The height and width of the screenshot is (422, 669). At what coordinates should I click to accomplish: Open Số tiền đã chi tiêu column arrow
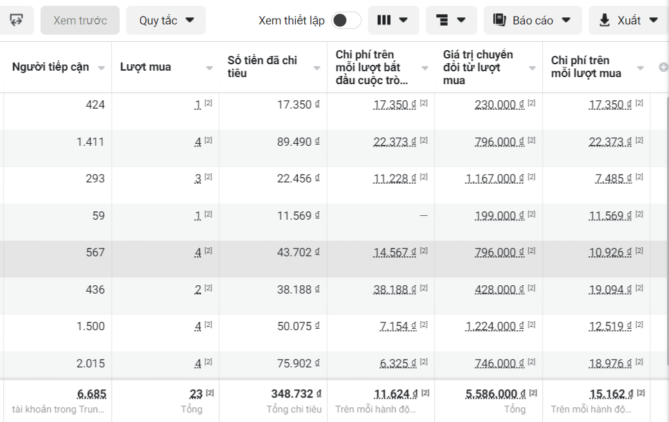point(316,68)
